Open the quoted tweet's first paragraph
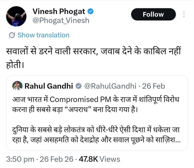Viewport: 194px width, 168px height. (x=96, y=104)
